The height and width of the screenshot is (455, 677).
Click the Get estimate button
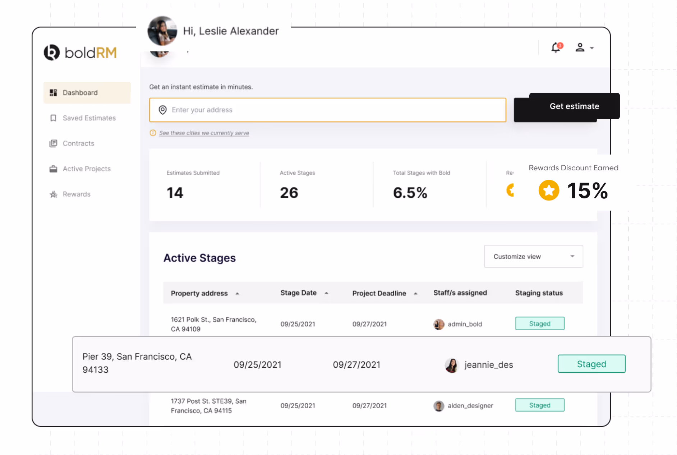[x=574, y=106]
